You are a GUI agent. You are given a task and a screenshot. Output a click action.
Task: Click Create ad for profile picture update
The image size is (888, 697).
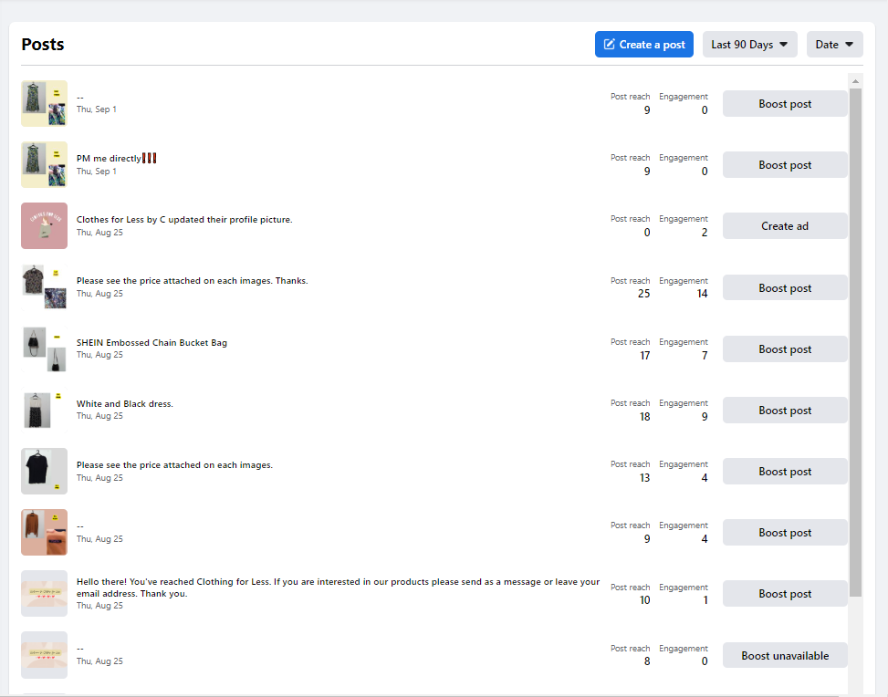[x=785, y=226]
